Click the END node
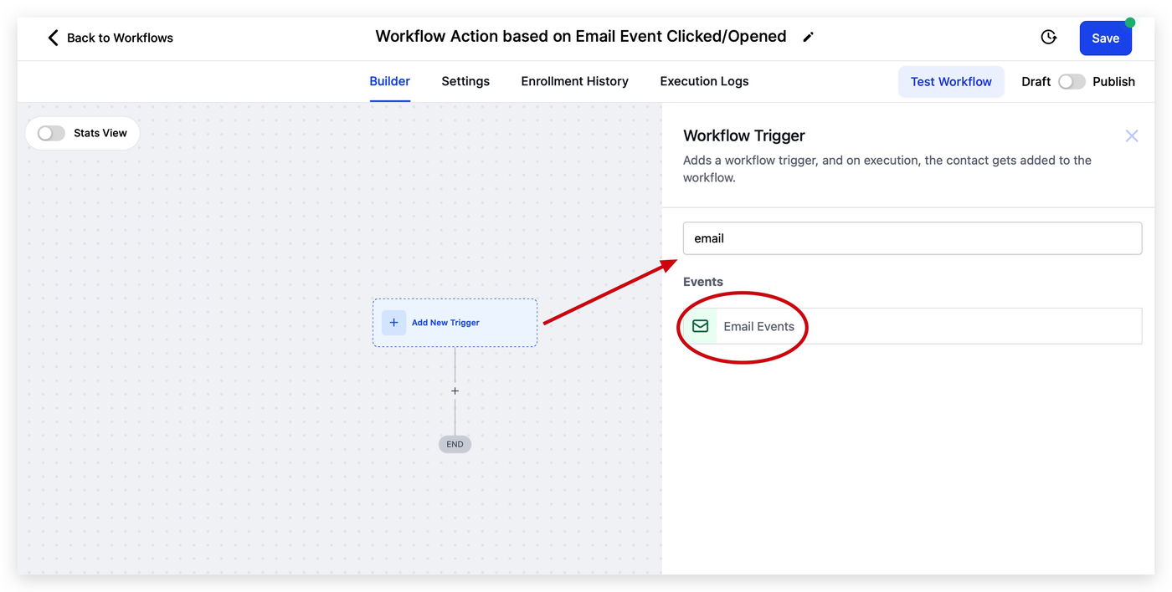1172x592 pixels. pos(455,444)
